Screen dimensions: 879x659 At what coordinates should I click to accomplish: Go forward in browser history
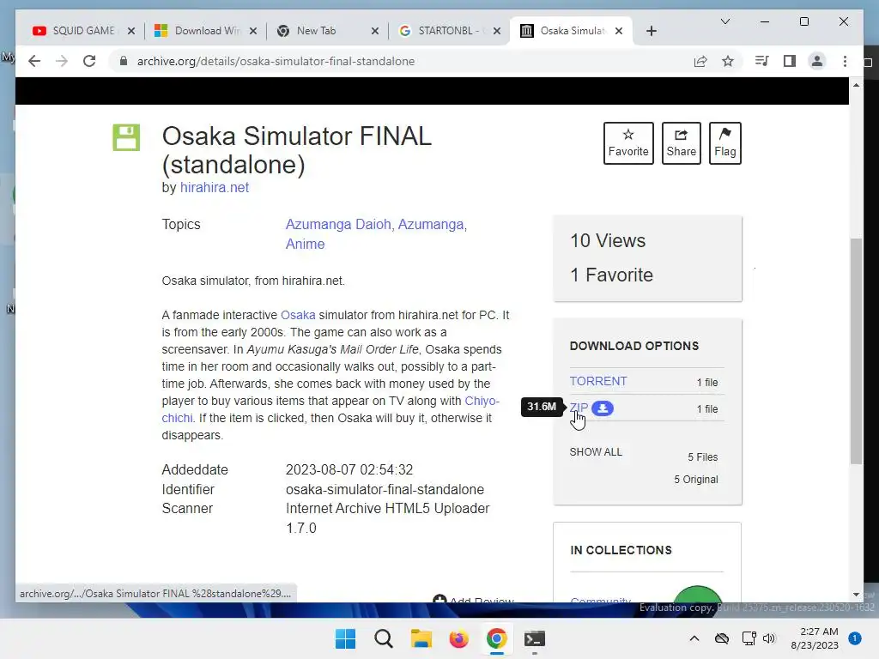click(62, 61)
